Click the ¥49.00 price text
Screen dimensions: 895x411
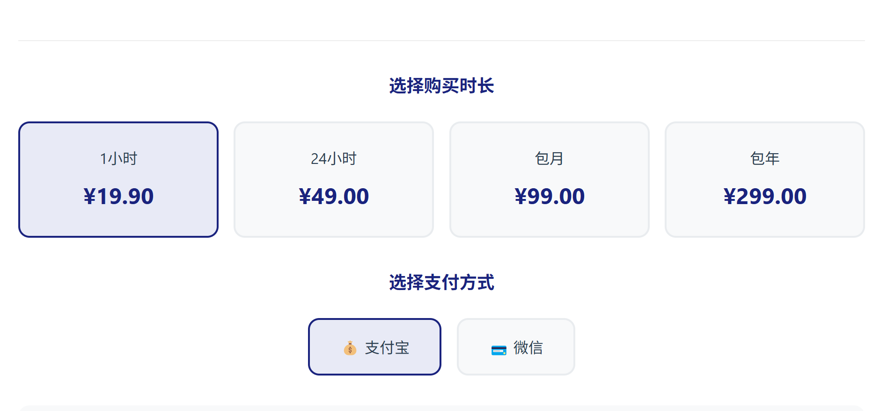[334, 196]
